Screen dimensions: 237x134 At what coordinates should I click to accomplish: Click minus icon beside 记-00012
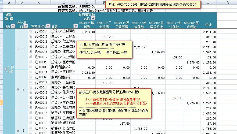31,82
